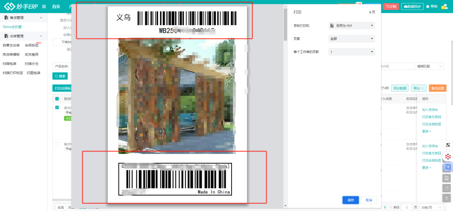The image size is (453, 211).
Task: Open the 20条/页 page size dropdown
Action: point(431,208)
